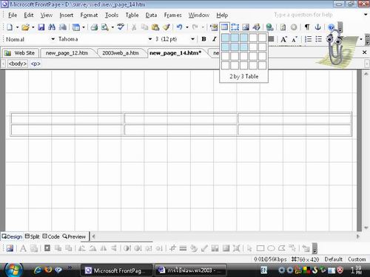Open the font size 3 (12 pt) dropdown
This screenshot has width=370, height=277.
(192, 39)
